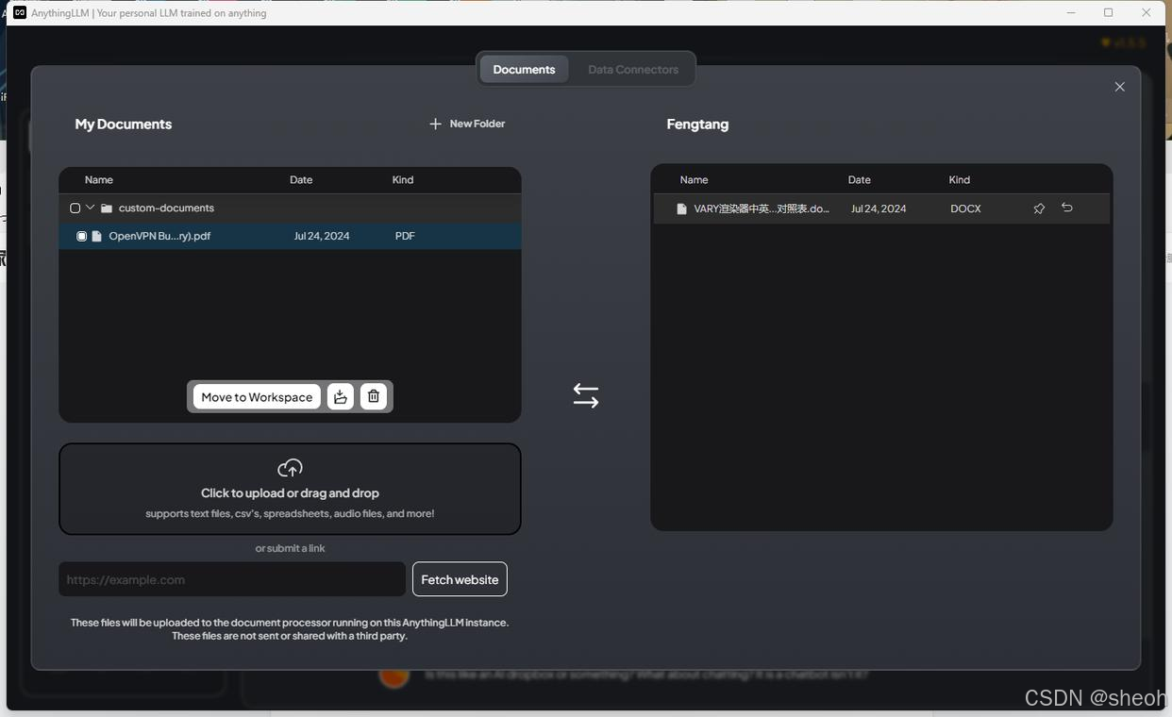The width and height of the screenshot is (1172, 717).
Task: Click the Fetch website button
Action: click(460, 579)
